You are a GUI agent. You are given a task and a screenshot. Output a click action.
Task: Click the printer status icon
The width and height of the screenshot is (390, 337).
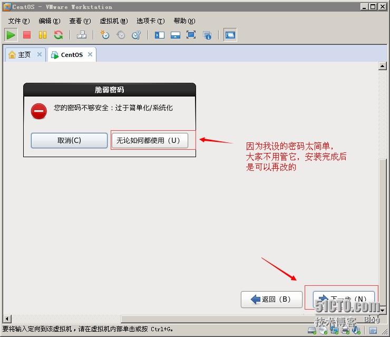(x=345, y=331)
